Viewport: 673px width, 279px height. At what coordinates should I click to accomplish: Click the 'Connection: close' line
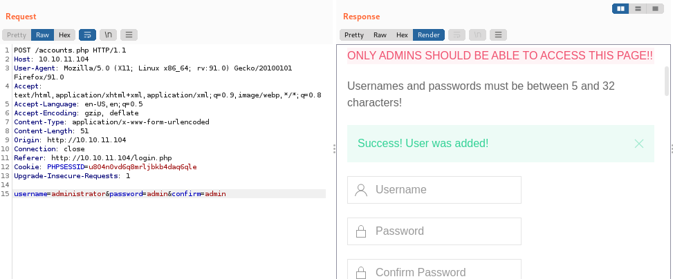(49, 149)
